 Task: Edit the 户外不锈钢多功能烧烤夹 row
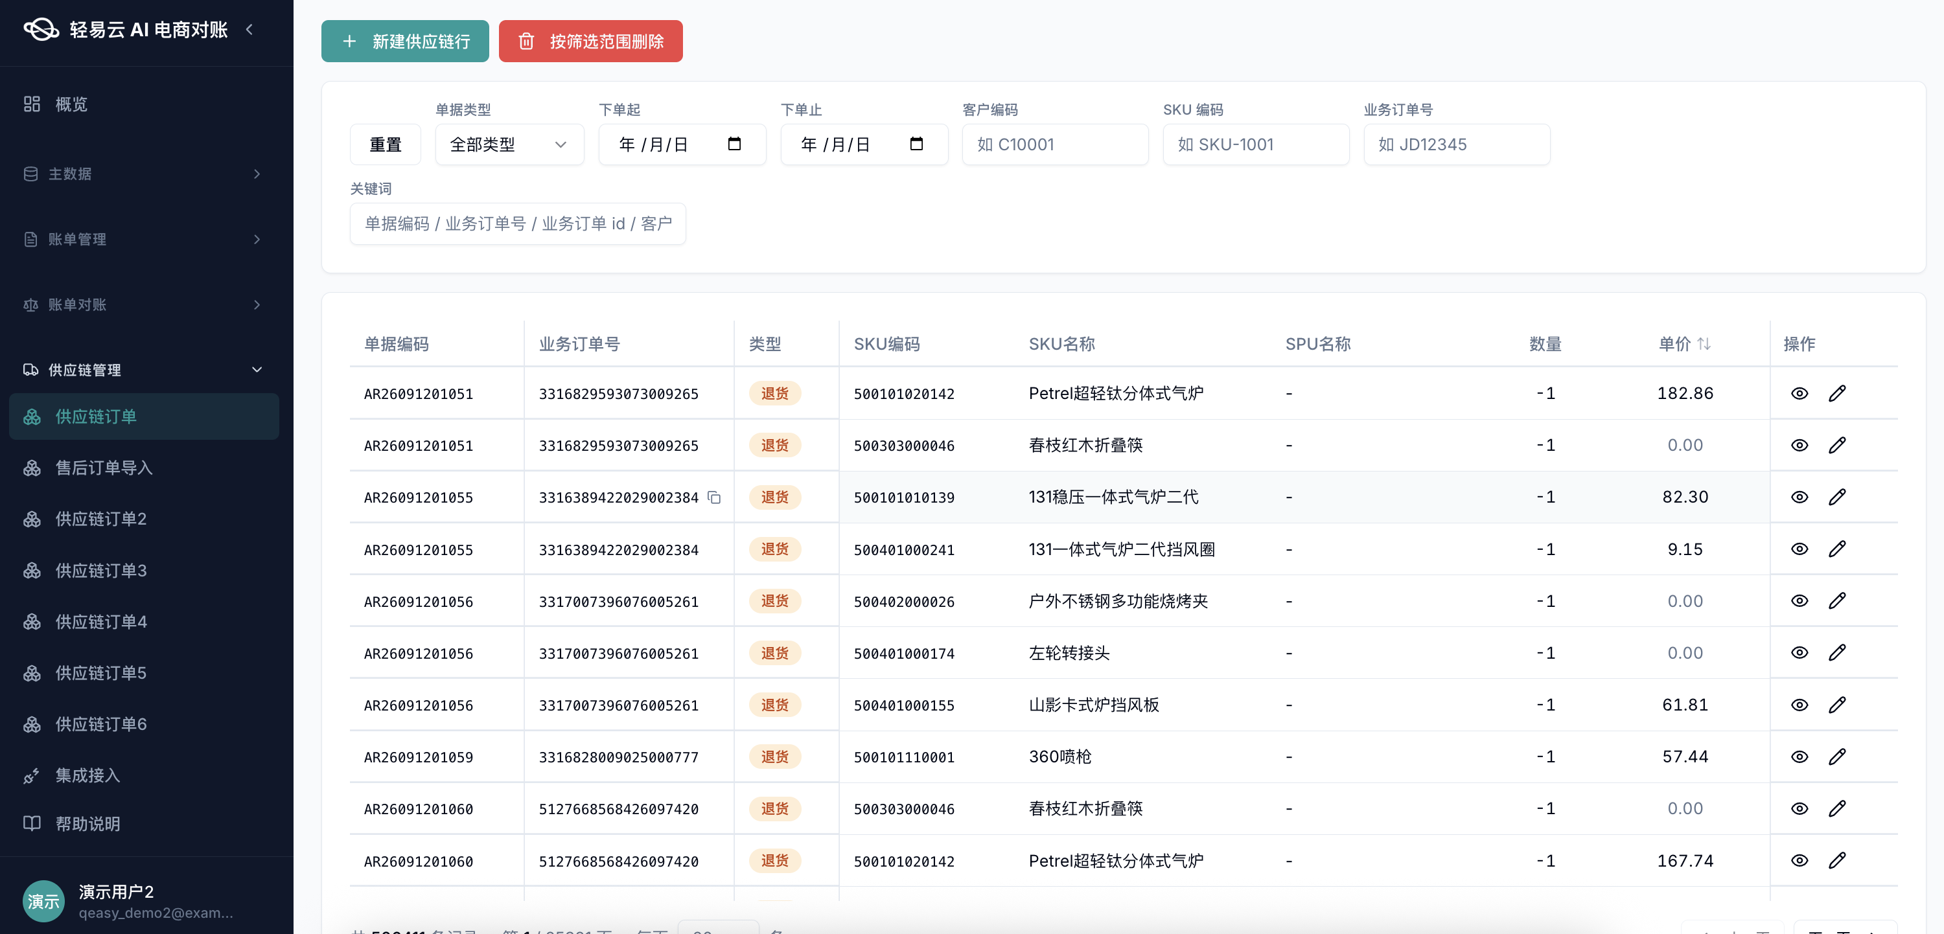[1837, 600]
